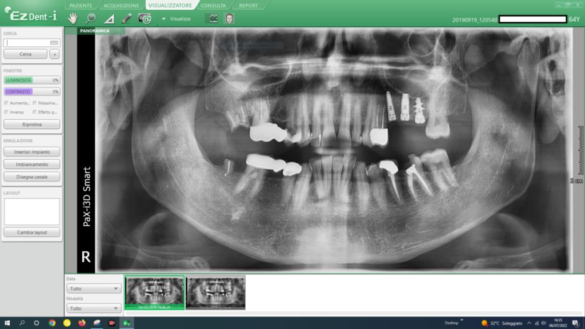Click the Ripristina button
Screen dimensions: 585x329
tap(32, 124)
